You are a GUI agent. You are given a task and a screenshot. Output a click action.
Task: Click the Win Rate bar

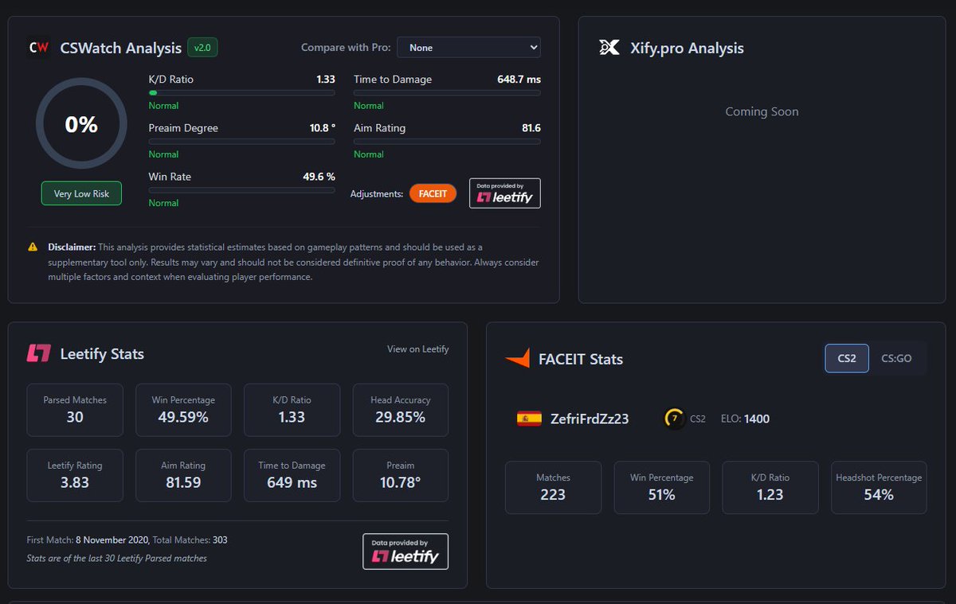click(242, 190)
